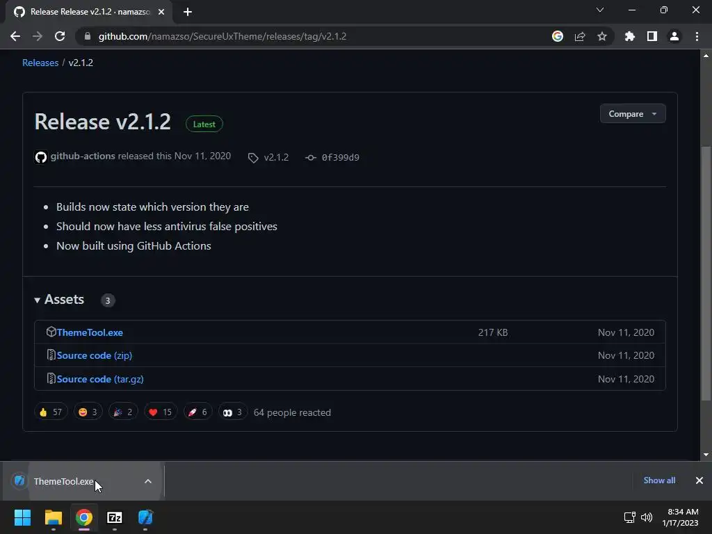Image resolution: width=712 pixels, height=534 pixels.
Task: Open the Compare dropdown
Action: click(x=633, y=113)
